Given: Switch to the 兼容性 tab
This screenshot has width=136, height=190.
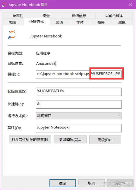Looking at the screenshot, I should tap(18, 16).
